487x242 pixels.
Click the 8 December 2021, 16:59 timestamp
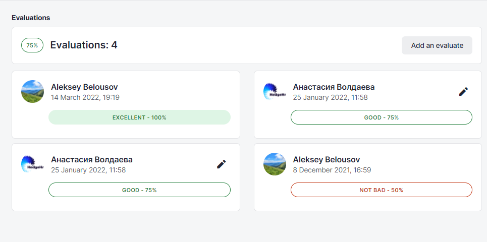click(332, 170)
